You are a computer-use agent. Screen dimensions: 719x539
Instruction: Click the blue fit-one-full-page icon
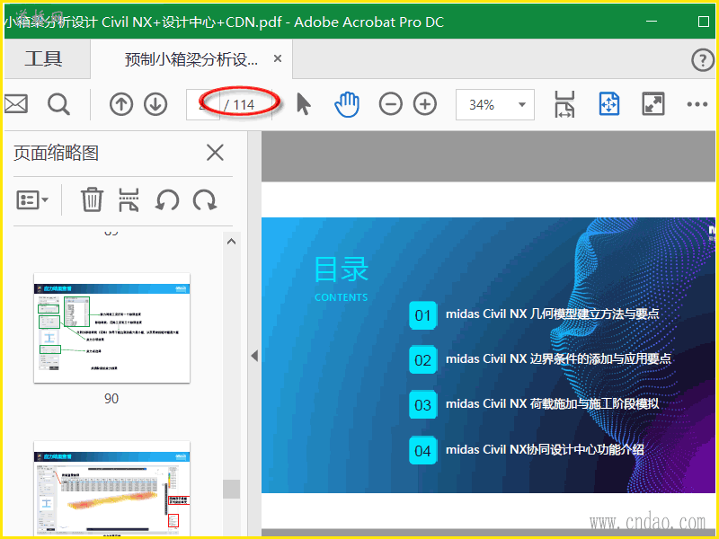609,104
